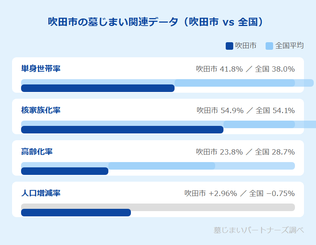Click the 人口増減率 row heading
Screen dimensions: 316x245
click(41, 193)
